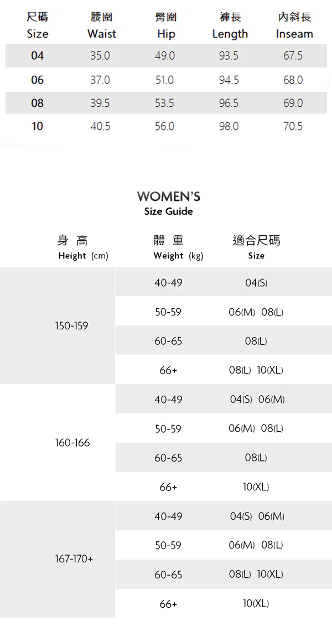The height and width of the screenshot is (642, 332).
Task: Click the 04(S) size recommendation cell
Action: tap(256, 283)
